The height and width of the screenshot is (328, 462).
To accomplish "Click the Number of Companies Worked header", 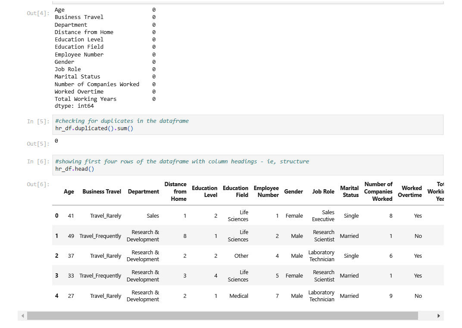I will pyautogui.click(x=378, y=191).
